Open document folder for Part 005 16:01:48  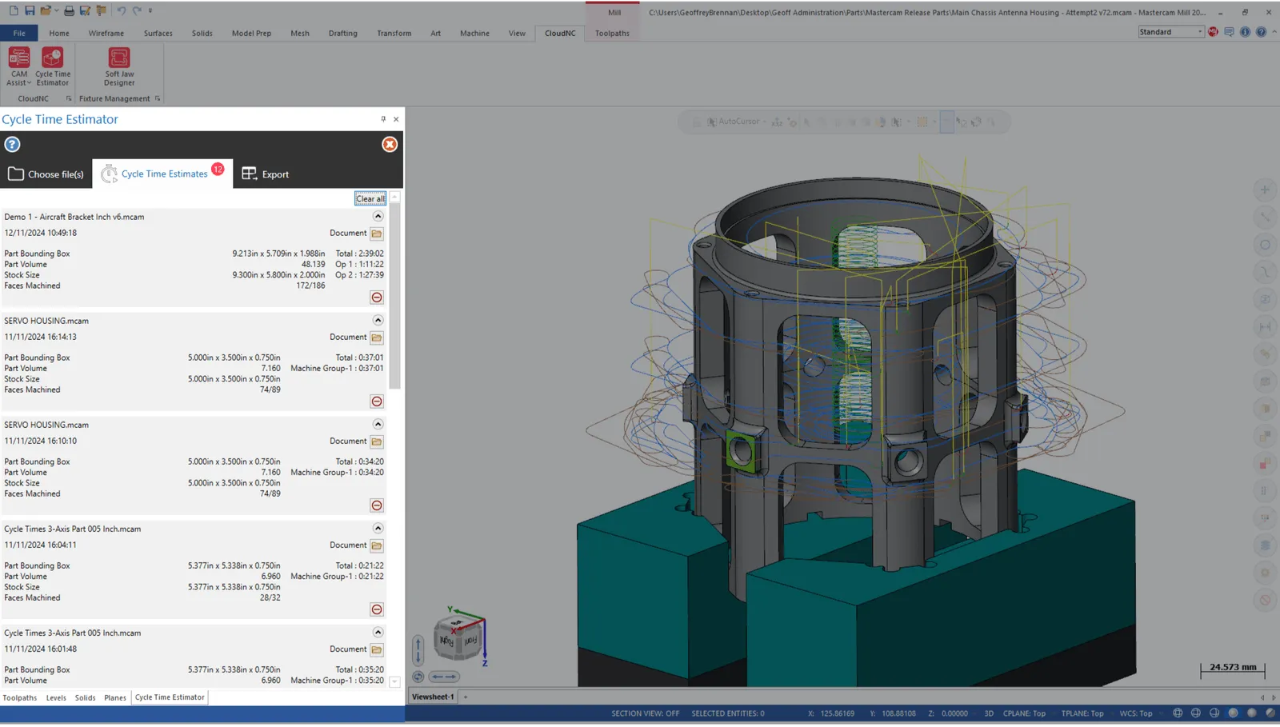pos(377,649)
